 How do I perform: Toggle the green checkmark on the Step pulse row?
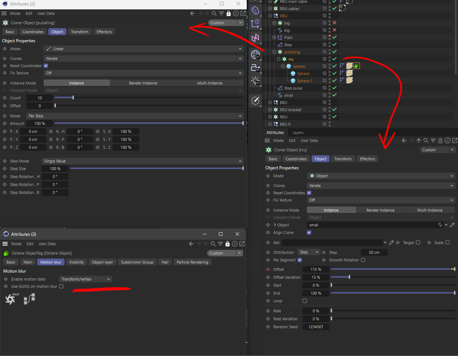[334, 88]
